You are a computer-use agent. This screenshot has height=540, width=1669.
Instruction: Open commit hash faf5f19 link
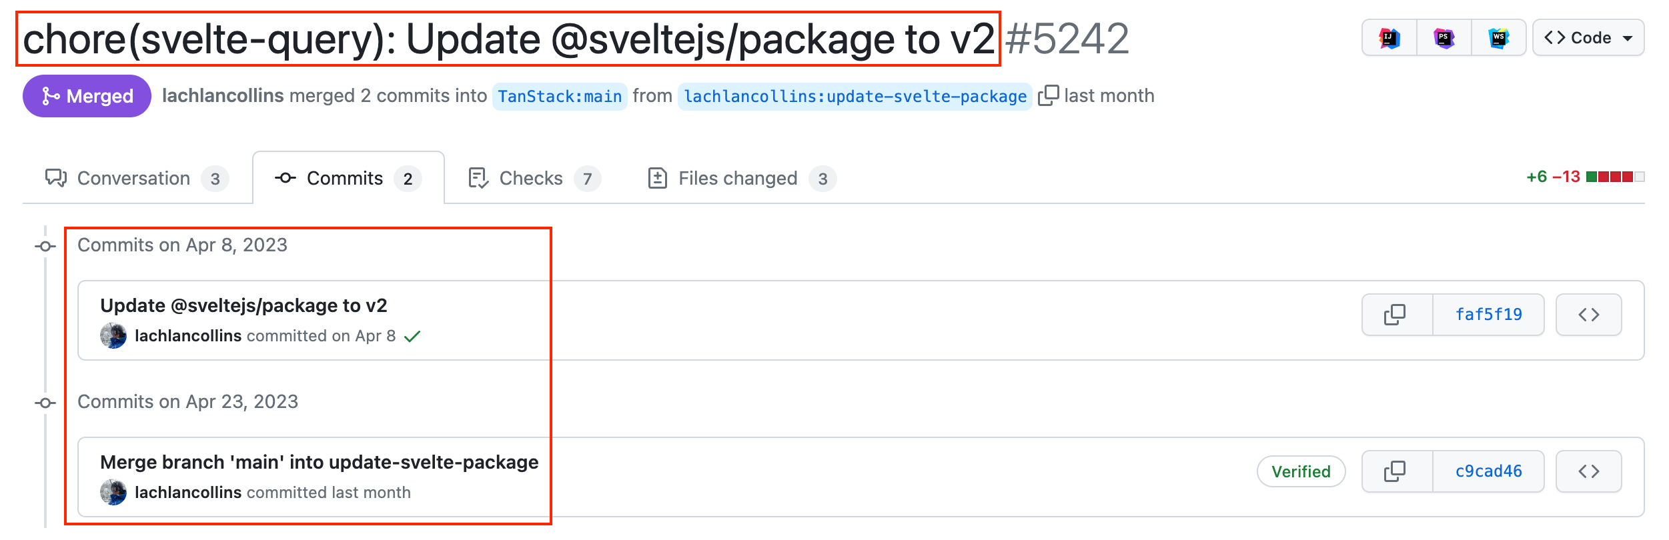1488,315
